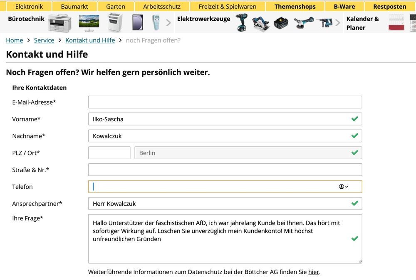Open Elektrowerkzeuge category heading

204,19
